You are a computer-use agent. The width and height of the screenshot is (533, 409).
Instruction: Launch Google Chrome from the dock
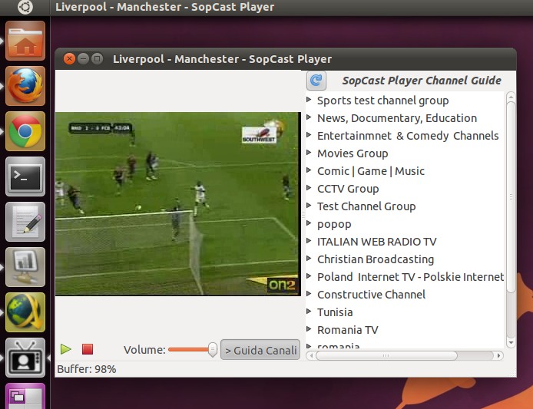tap(25, 131)
